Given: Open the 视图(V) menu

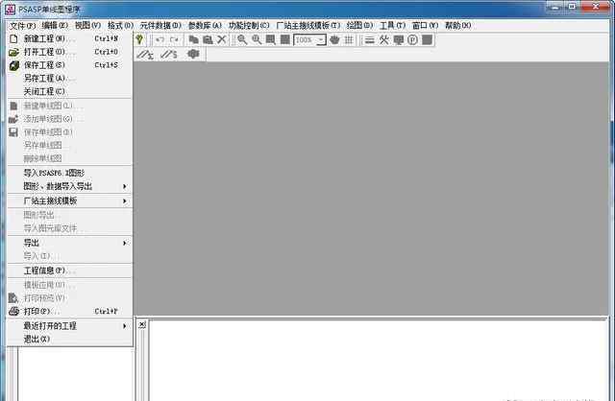Looking at the screenshot, I should coord(87,26).
